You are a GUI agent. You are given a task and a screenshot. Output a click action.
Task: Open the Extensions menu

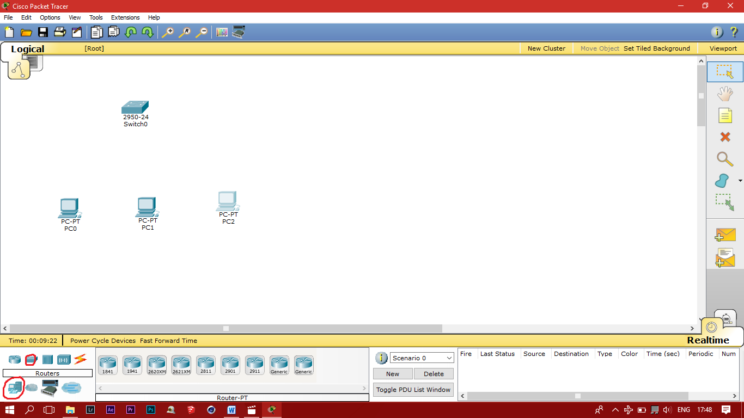pos(125,17)
